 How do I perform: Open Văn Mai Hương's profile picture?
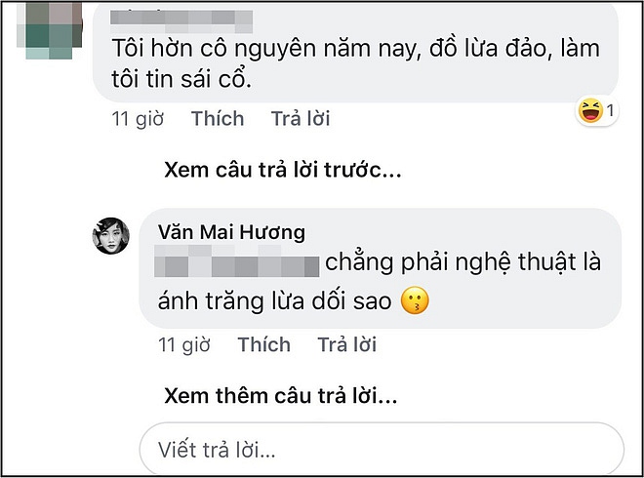click(x=111, y=235)
